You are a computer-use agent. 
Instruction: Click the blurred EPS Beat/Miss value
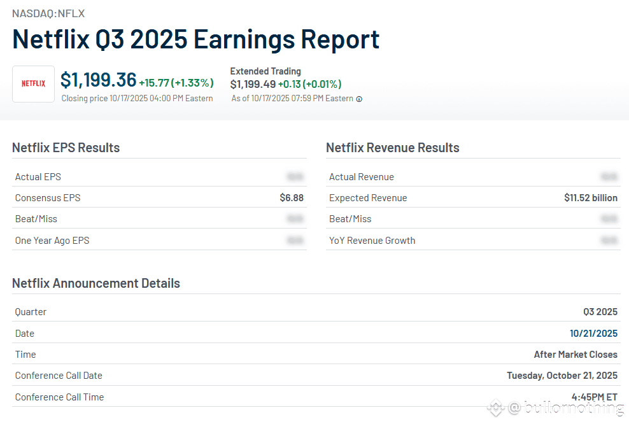(295, 219)
